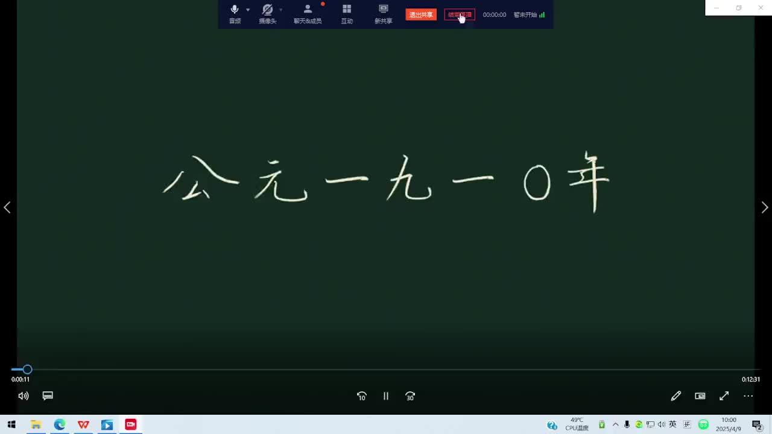The width and height of the screenshot is (772, 434).
Task: Click the green battery tray icon
Action: pyautogui.click(x=601, y=425)
